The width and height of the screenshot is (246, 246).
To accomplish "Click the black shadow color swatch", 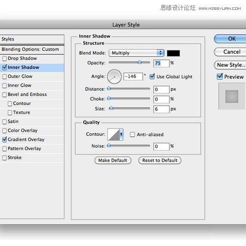I will tap(173, 53).
